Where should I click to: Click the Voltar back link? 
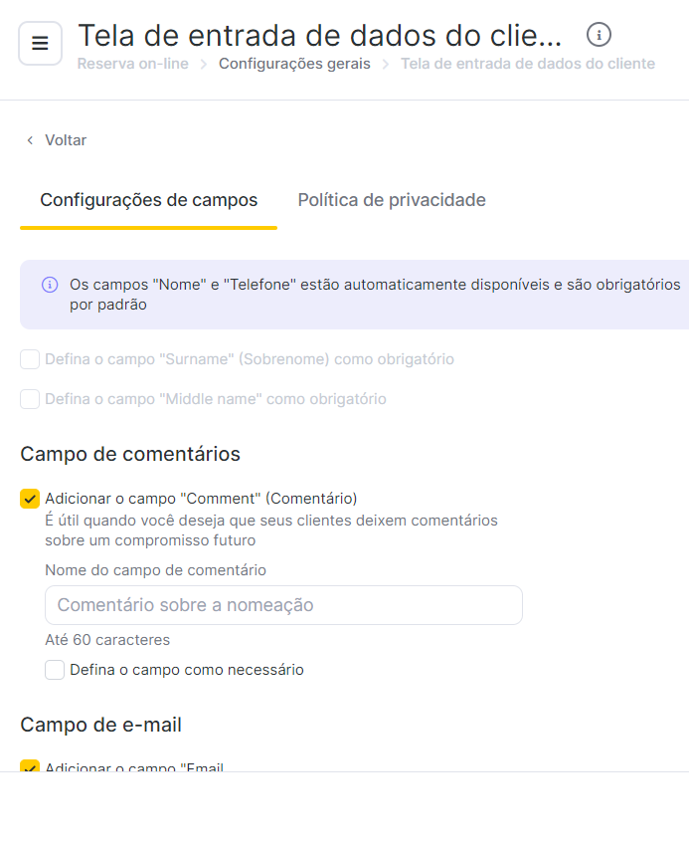pos(66,140)
